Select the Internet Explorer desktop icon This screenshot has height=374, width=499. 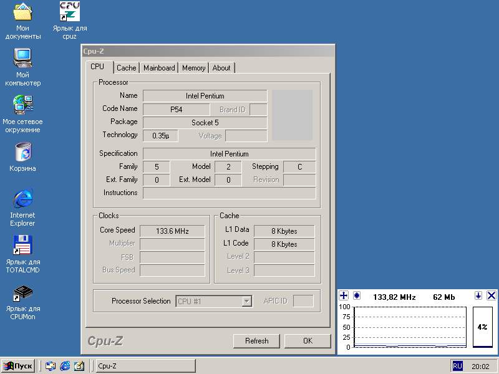coord(23,198)
